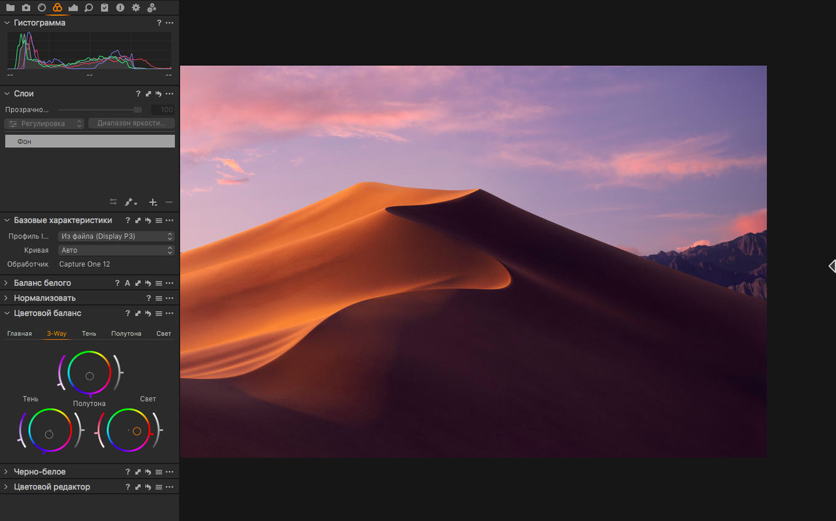The width and height of the screenshot is (836, 521).
Task: Open the Цветовой редактор more-options menu
Action: pyautogui.click(x=170, y=487)
